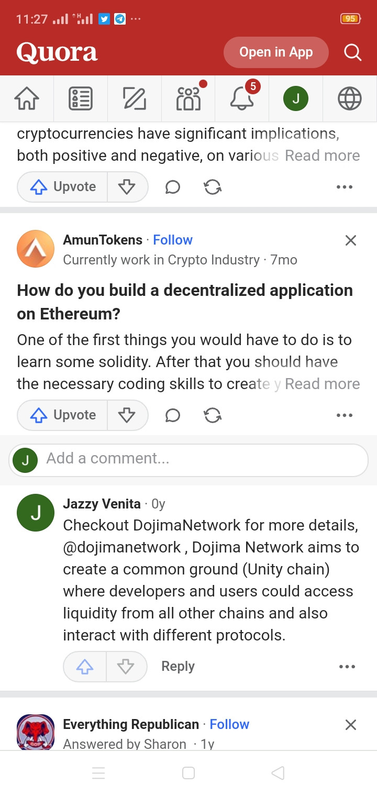Follow AmunTokens
Image resolution: width=377 pixels, height=796 pixels.
[173, 240]
